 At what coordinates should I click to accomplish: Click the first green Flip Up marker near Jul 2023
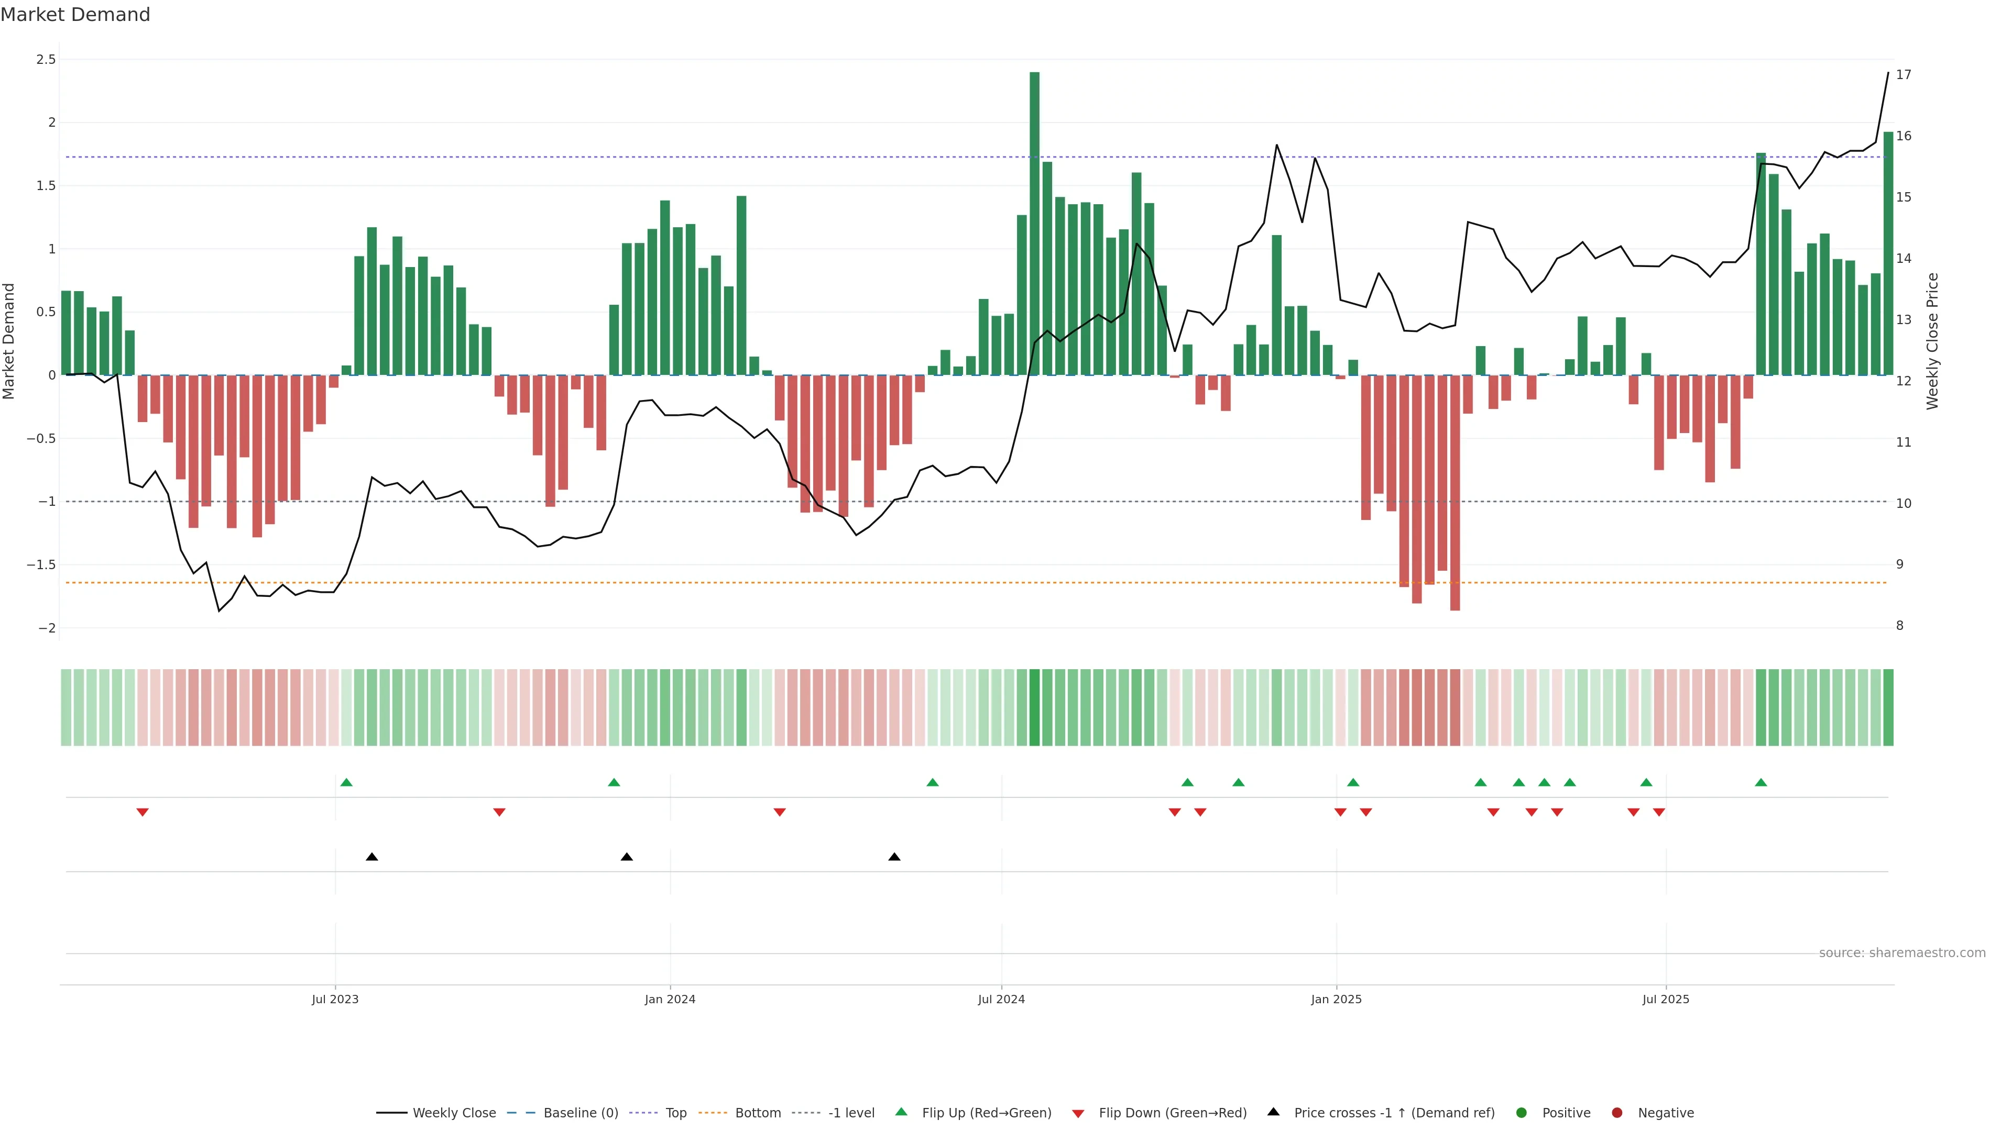click(x=347, y=783)
